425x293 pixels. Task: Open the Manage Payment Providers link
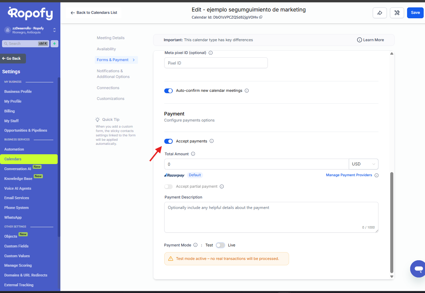(349, 175)
